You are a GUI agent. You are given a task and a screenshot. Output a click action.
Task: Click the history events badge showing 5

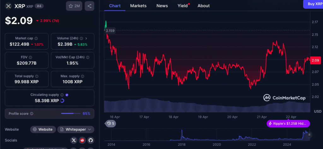[x=111, y=124]
